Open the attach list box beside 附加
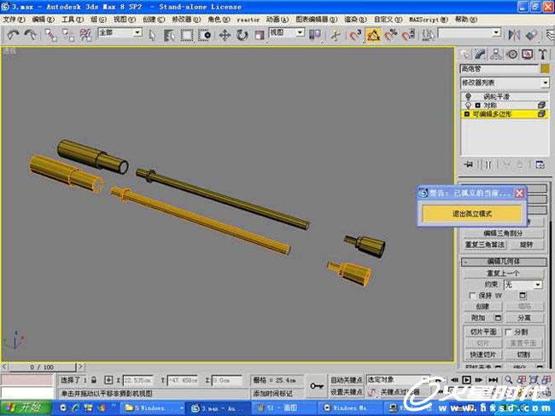 [x=498, y=318]
